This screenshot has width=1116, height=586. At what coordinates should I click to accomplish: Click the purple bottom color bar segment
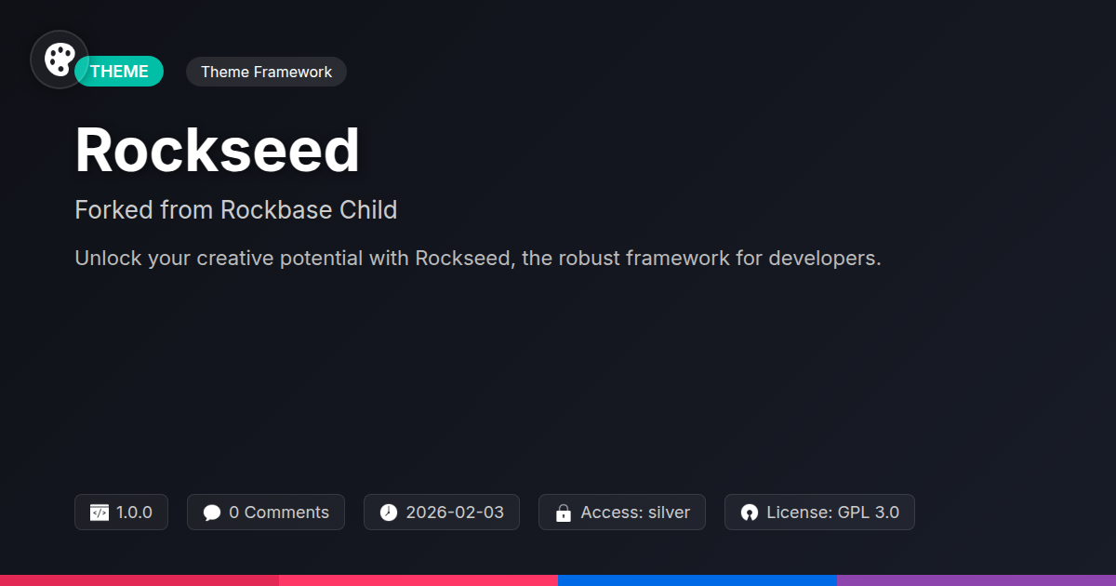[x=976, y=579]
